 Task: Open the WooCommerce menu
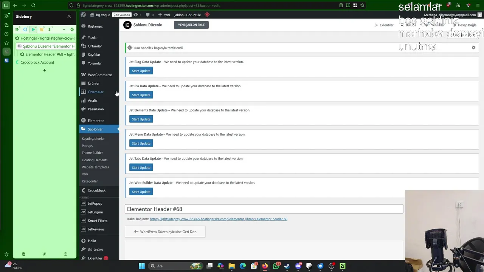point(99,75)
